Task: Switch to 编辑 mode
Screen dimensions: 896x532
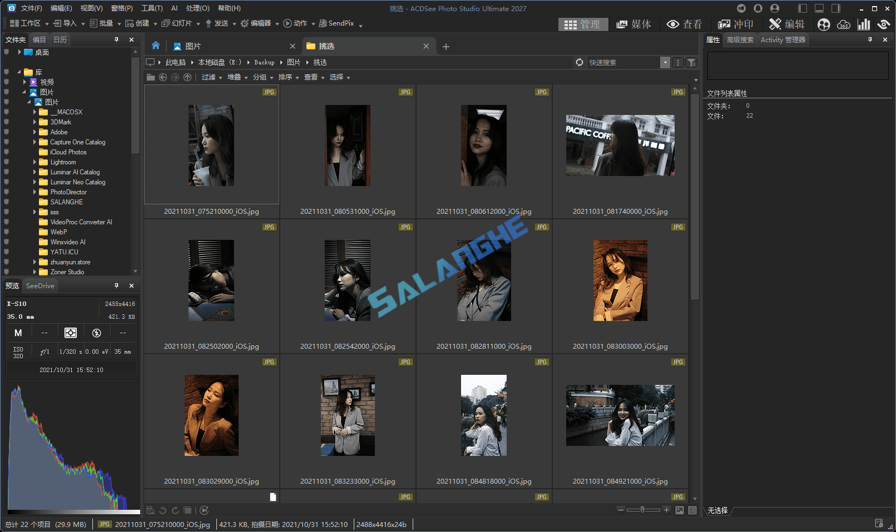Action: 787,24
